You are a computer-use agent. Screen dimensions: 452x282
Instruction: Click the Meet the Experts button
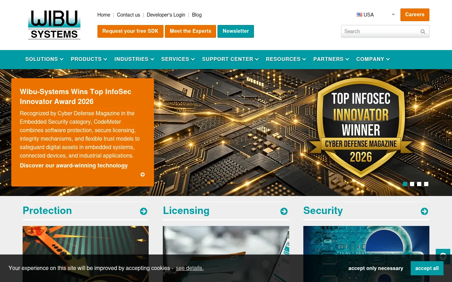click(x=190, y=31)
